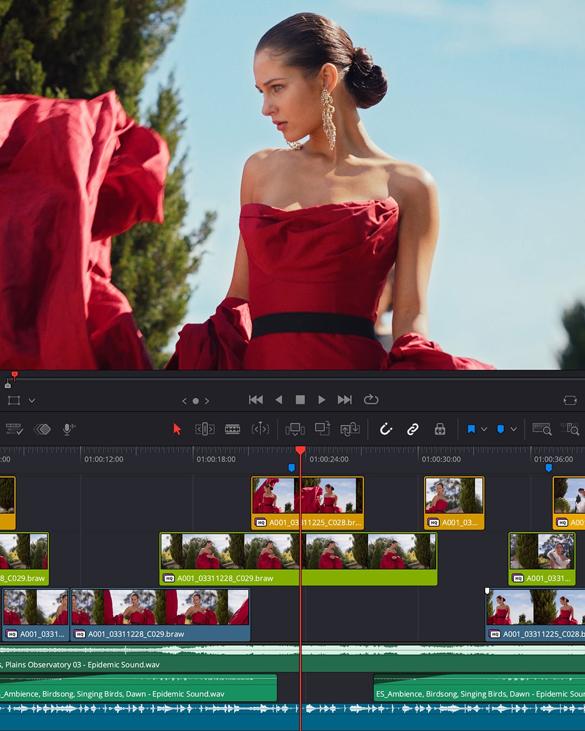Select the Blade Edit mode tool
This screenshot has width=585, height=731.
(232, 429)
